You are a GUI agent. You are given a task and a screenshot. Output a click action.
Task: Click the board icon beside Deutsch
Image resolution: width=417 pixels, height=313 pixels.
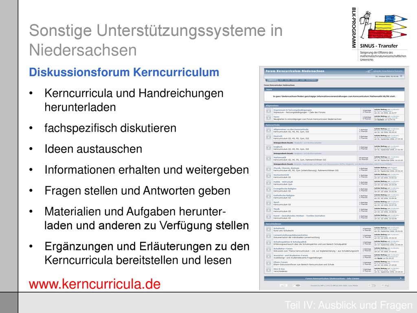click(269, 137)
